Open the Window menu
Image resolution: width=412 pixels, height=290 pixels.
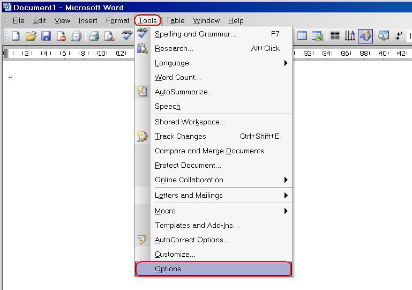pos(206,20)
